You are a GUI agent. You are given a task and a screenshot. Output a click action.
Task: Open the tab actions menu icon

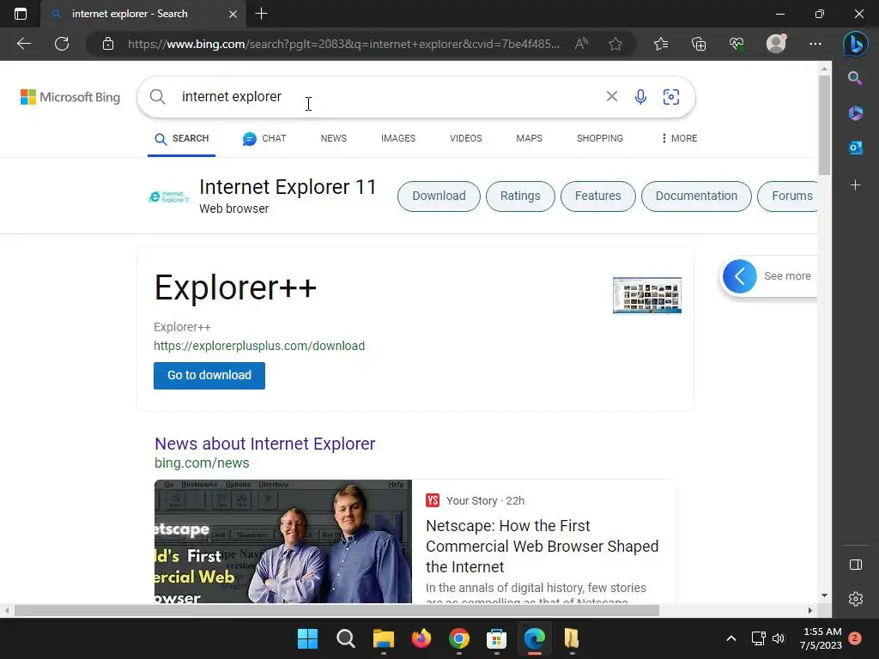click(21, 14)
